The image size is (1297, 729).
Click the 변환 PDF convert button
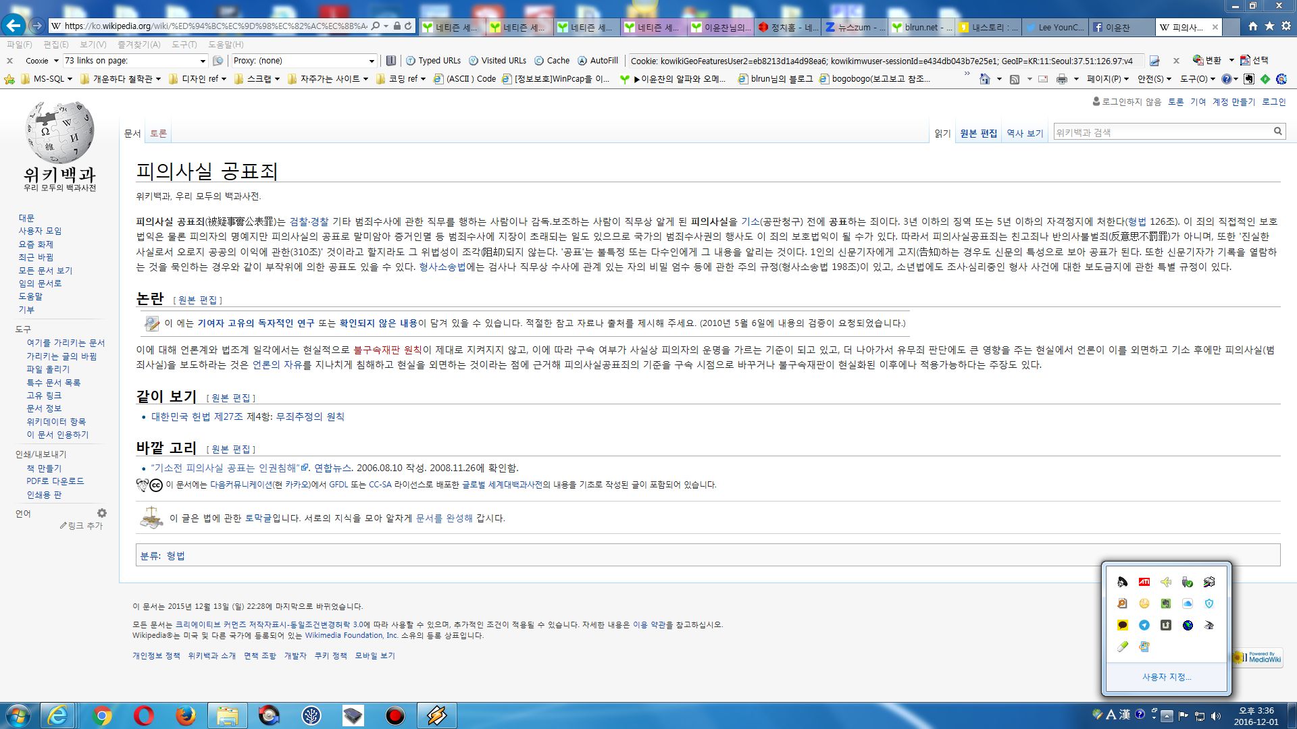click(1209, 61)
